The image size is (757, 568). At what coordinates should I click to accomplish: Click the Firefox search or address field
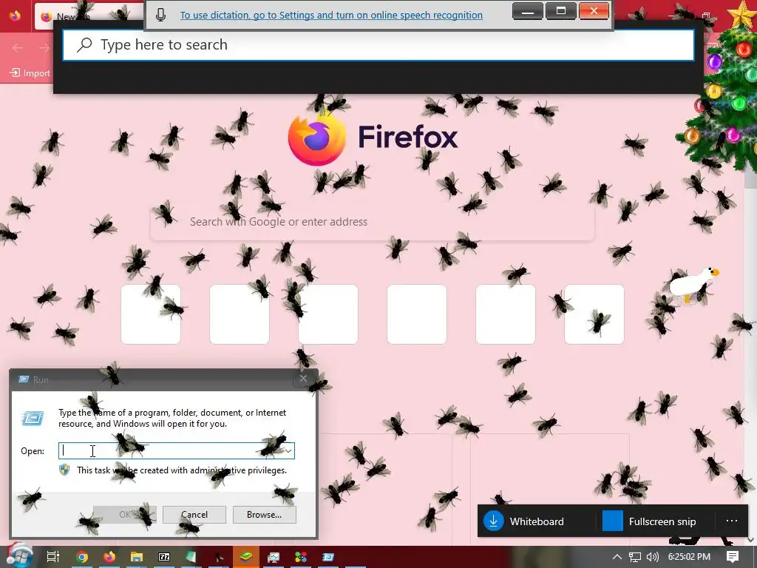point(373,222)
